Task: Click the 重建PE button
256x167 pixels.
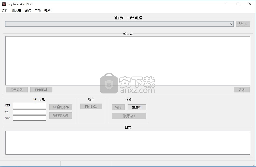Action: [x=137, y=107]
